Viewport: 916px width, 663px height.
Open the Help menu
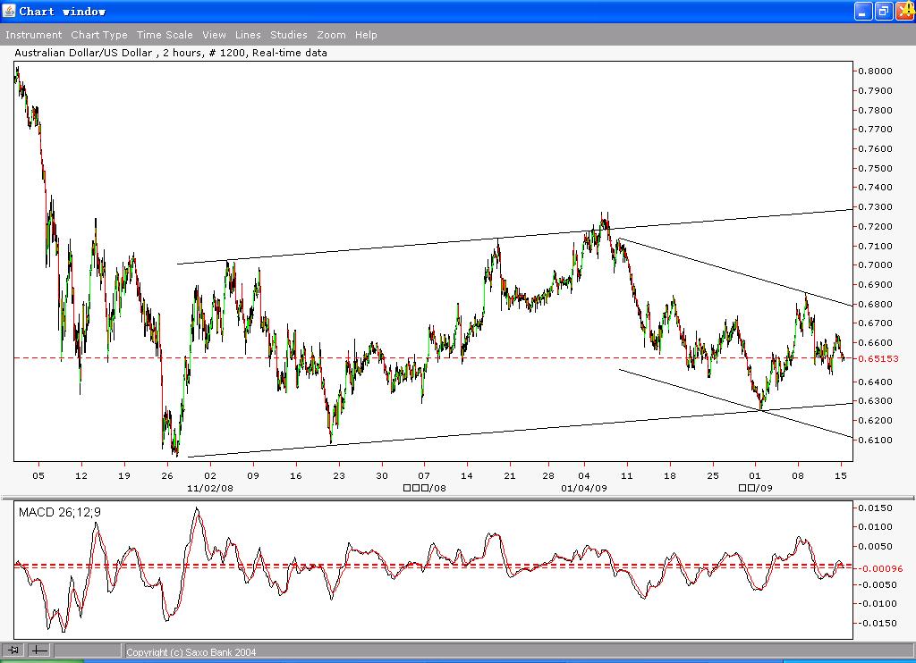[366, 35]
